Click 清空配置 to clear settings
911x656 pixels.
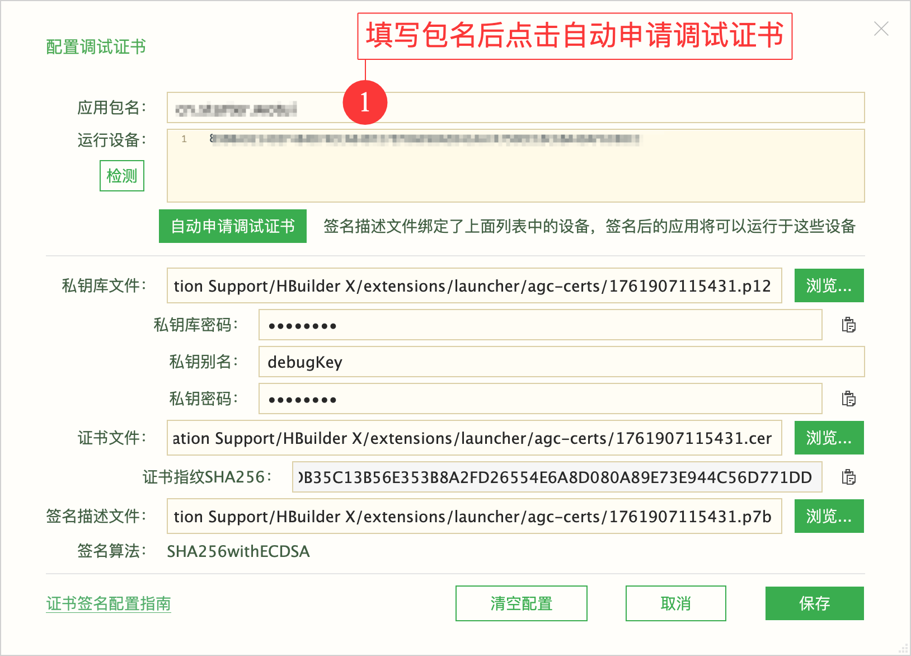(x=521, y=603)
